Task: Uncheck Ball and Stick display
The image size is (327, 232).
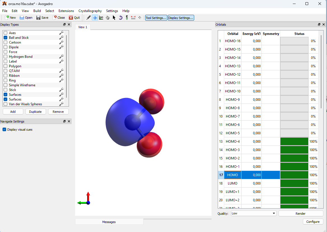Action: (x=5, y=38)
